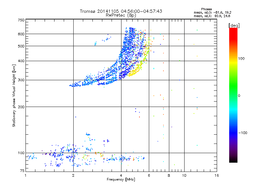Click the y-axis label "750"
The image size is (255, 191).
click(x=21, y=20)
